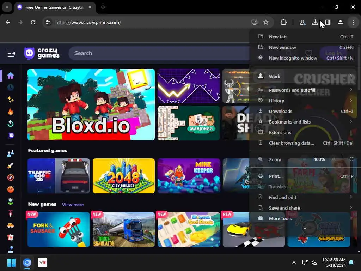Open Mine Keeper game thumbnail
Viewport: 361px width, 271px height.
189,176
